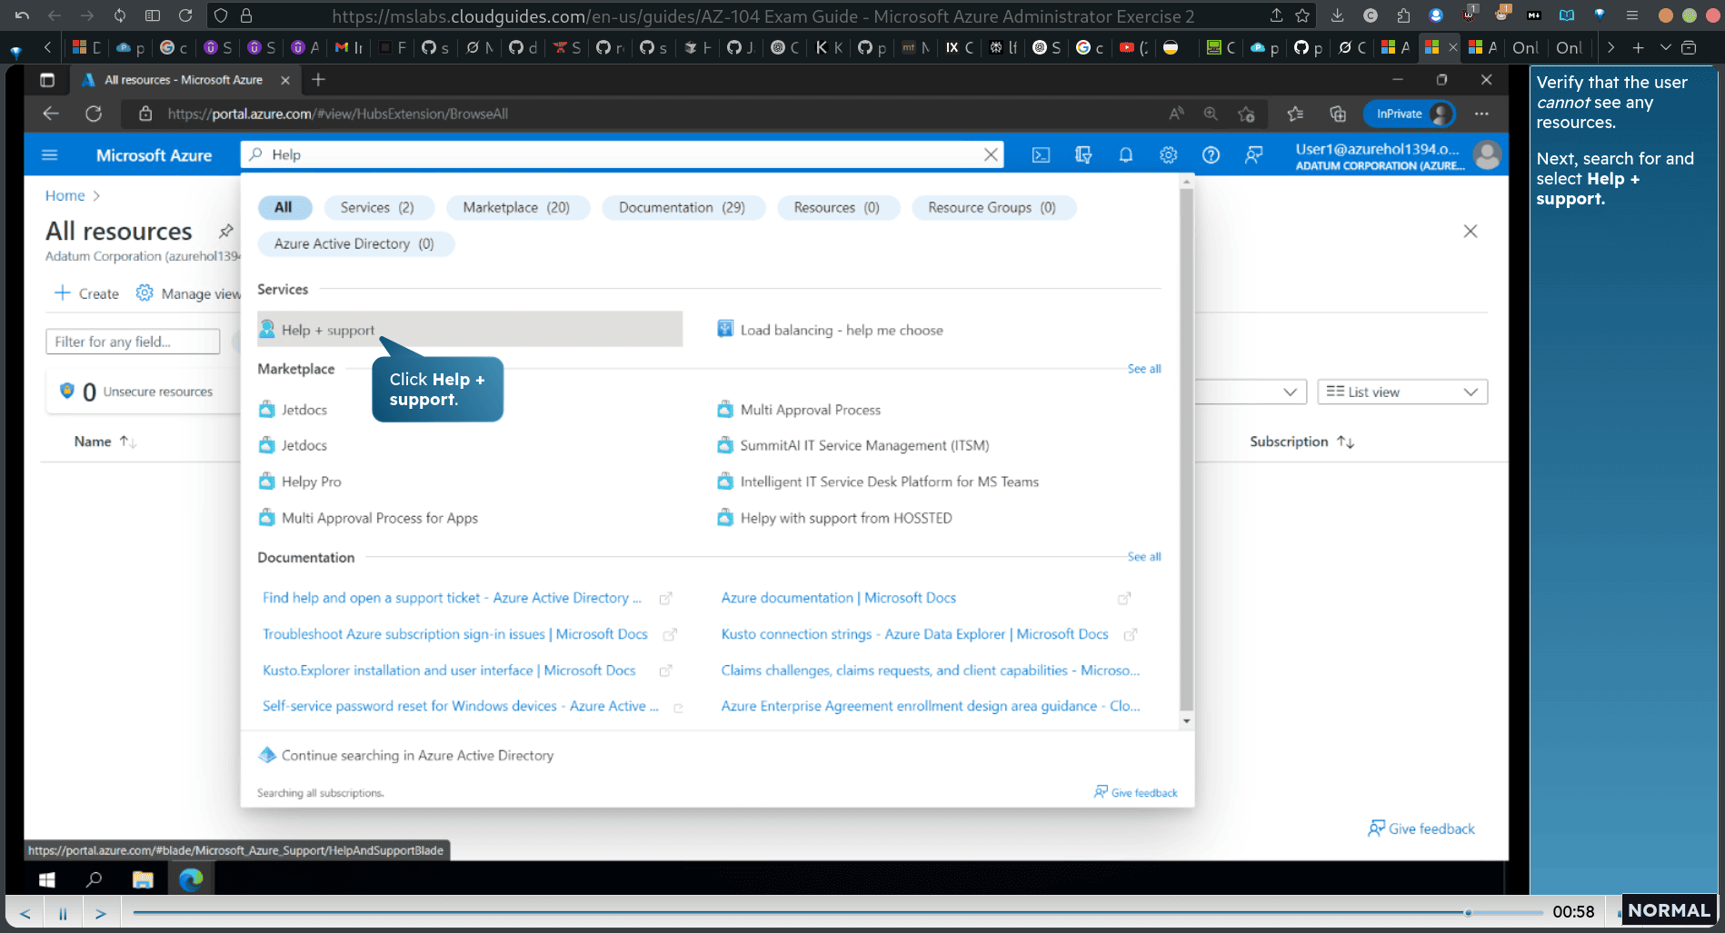1725x933 pixels.
Task: Pause the guide playback
Action: click(x=63, y=913)
